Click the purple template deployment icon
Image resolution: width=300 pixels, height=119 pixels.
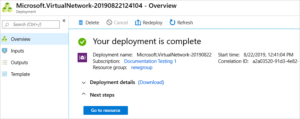pyautogui.click(x=82, y=57)
